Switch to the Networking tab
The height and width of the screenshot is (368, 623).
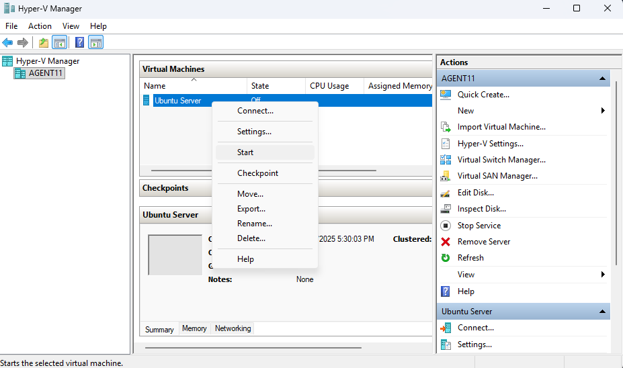[x=233, y=329]
